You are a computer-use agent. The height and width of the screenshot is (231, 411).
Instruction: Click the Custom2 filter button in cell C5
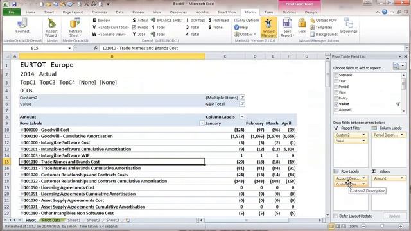click(243, 98)
